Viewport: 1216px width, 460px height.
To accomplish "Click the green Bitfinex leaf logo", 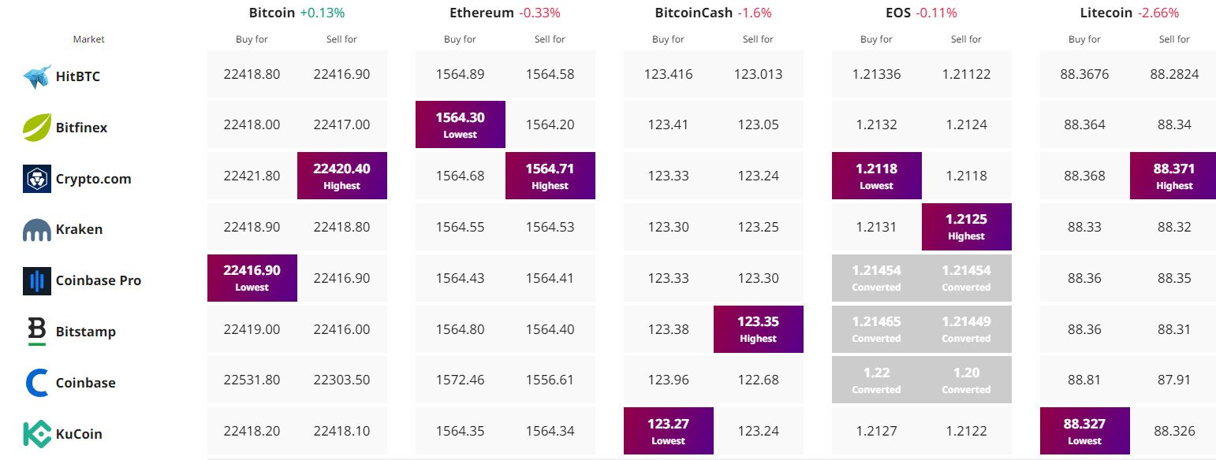I will pos(37,128).
